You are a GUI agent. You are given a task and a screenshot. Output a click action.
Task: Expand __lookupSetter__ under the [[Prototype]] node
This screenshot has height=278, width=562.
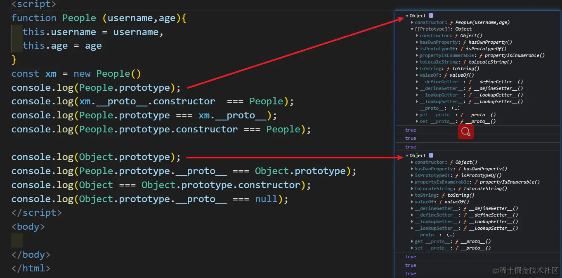[x=417, y=101]
